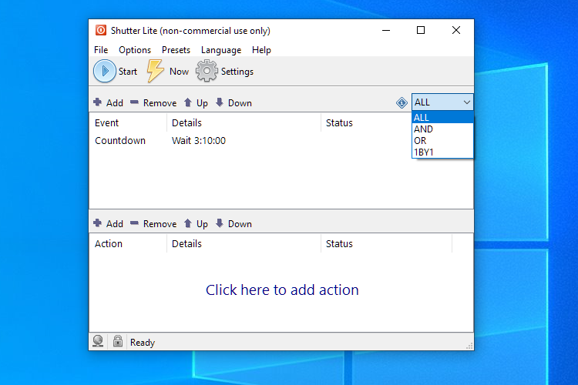
Task: Select OR in the dropdown list
Action: click(x=442, y=140)
